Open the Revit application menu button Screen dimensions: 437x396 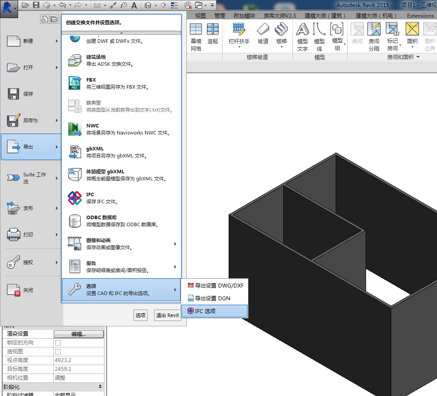(x=9, y=9)
